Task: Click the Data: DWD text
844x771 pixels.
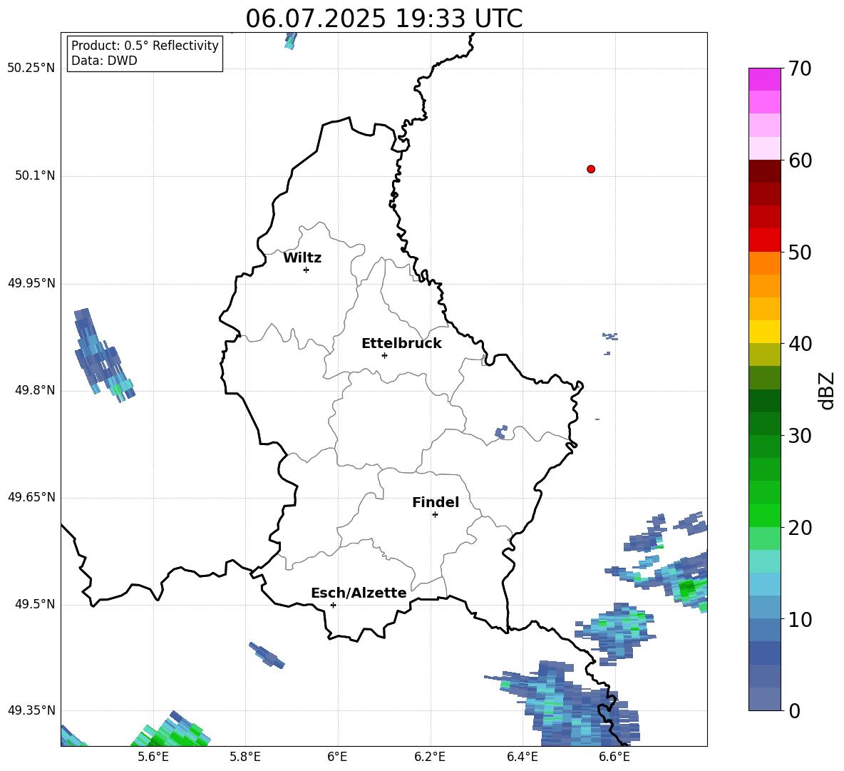Action: click(104, 61)
